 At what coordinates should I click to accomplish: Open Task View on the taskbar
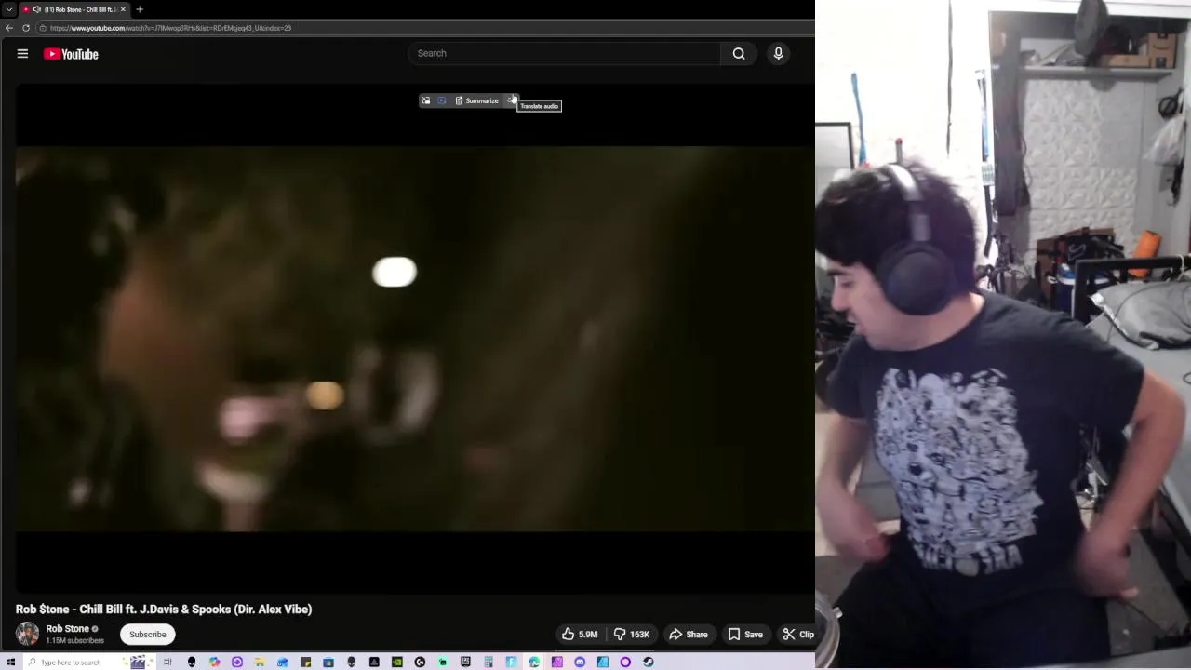(x=167, y=662)
